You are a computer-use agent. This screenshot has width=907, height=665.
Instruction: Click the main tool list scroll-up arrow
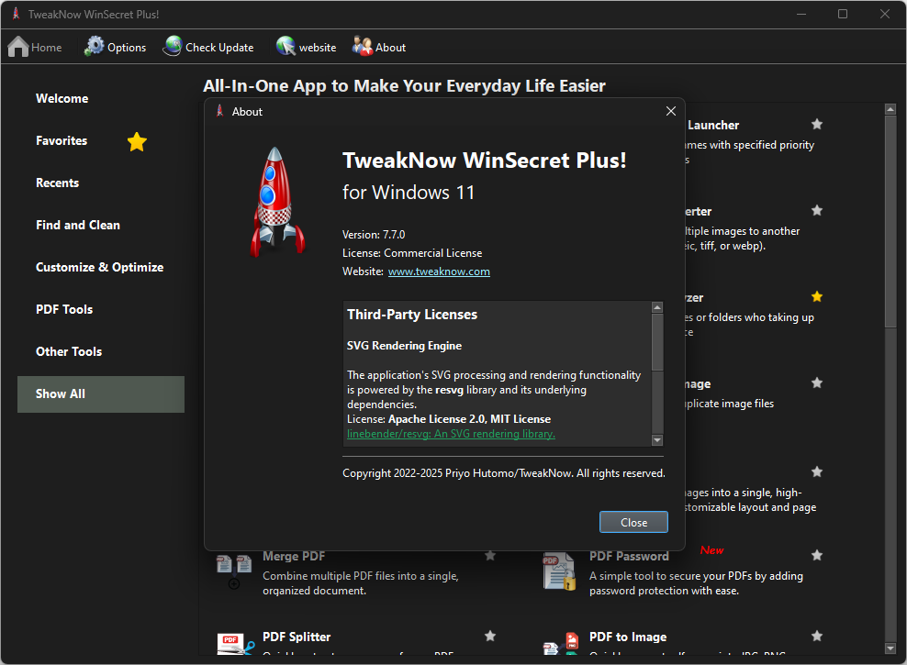coord(890,108)
